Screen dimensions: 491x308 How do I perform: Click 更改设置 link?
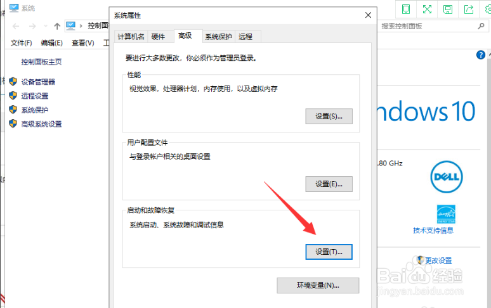(438, 260)
